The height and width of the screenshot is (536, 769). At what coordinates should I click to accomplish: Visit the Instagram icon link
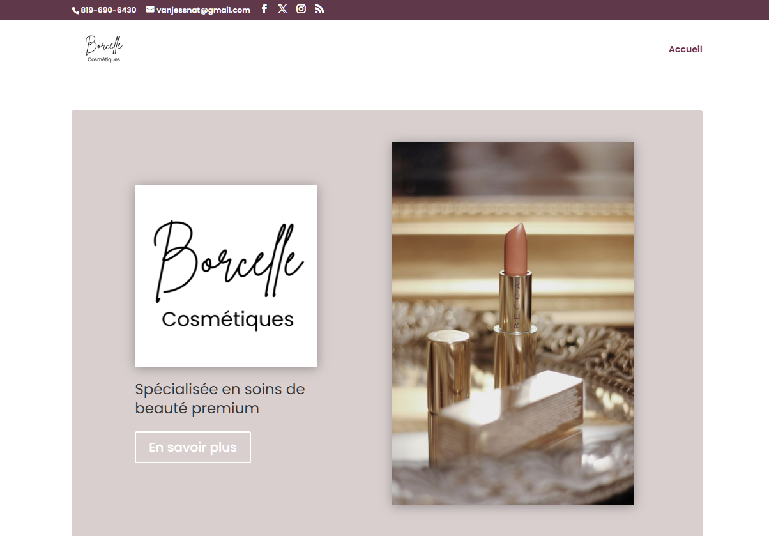click(x=301, y=10)
